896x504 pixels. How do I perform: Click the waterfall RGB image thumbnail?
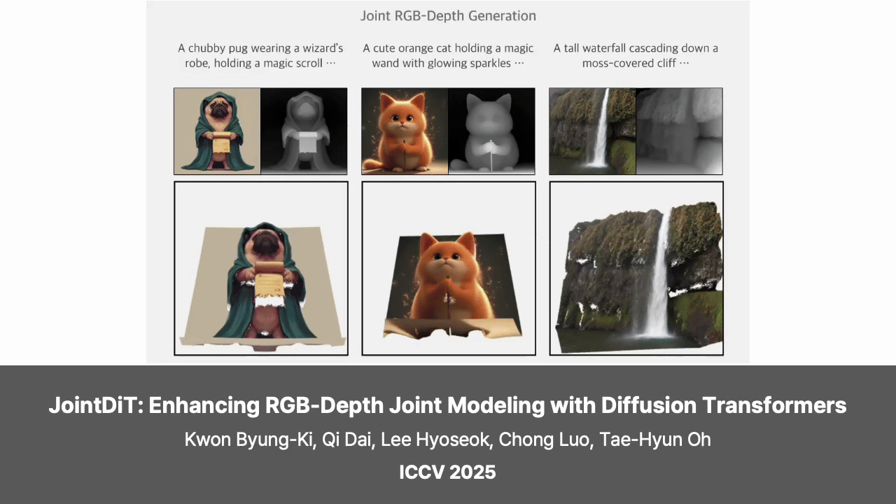tap(592, 131)
